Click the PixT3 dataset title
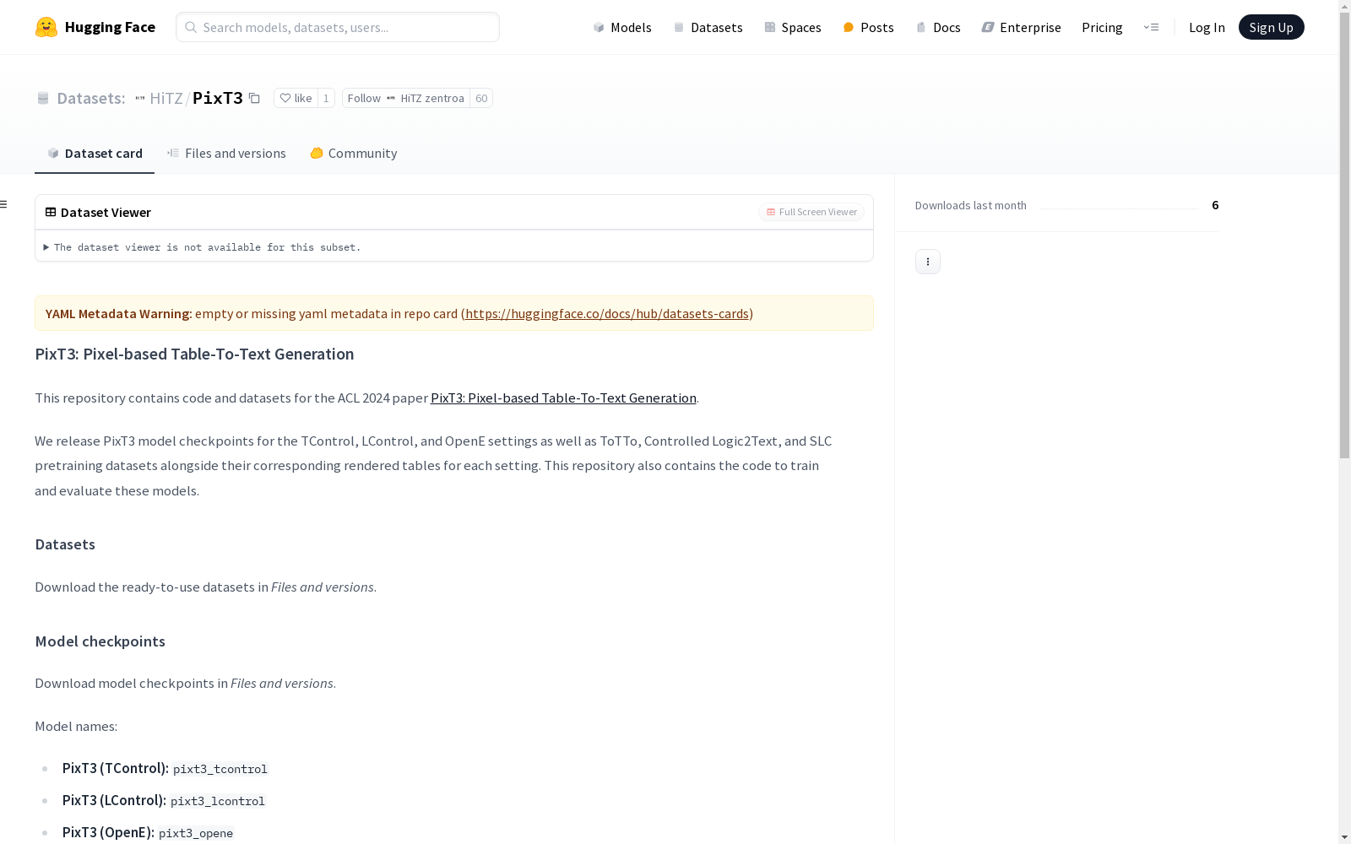 coord(218,98)
